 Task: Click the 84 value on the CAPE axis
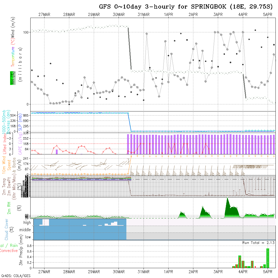(27, 149)
